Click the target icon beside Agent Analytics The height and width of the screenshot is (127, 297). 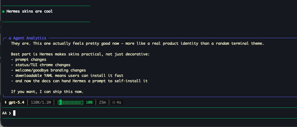click(x=10, y=38)
